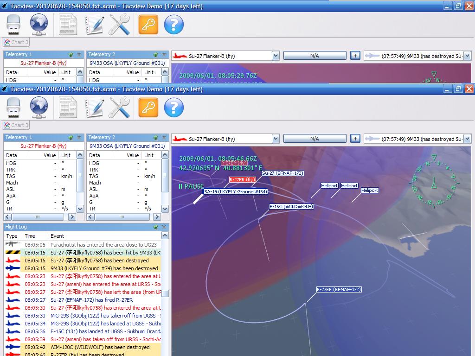This screenshot has width=475, height=356.
Task: Click down arrow of front Telemetry 1 vertical scrollbar
Action: point(80,209)
